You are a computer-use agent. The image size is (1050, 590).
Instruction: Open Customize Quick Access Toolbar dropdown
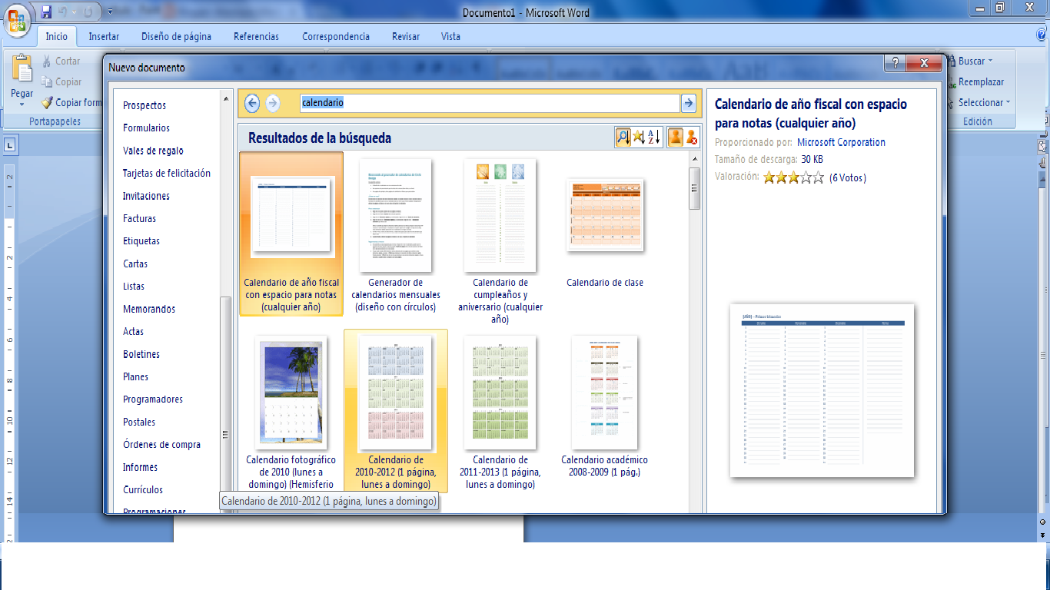tap(110, 12)
